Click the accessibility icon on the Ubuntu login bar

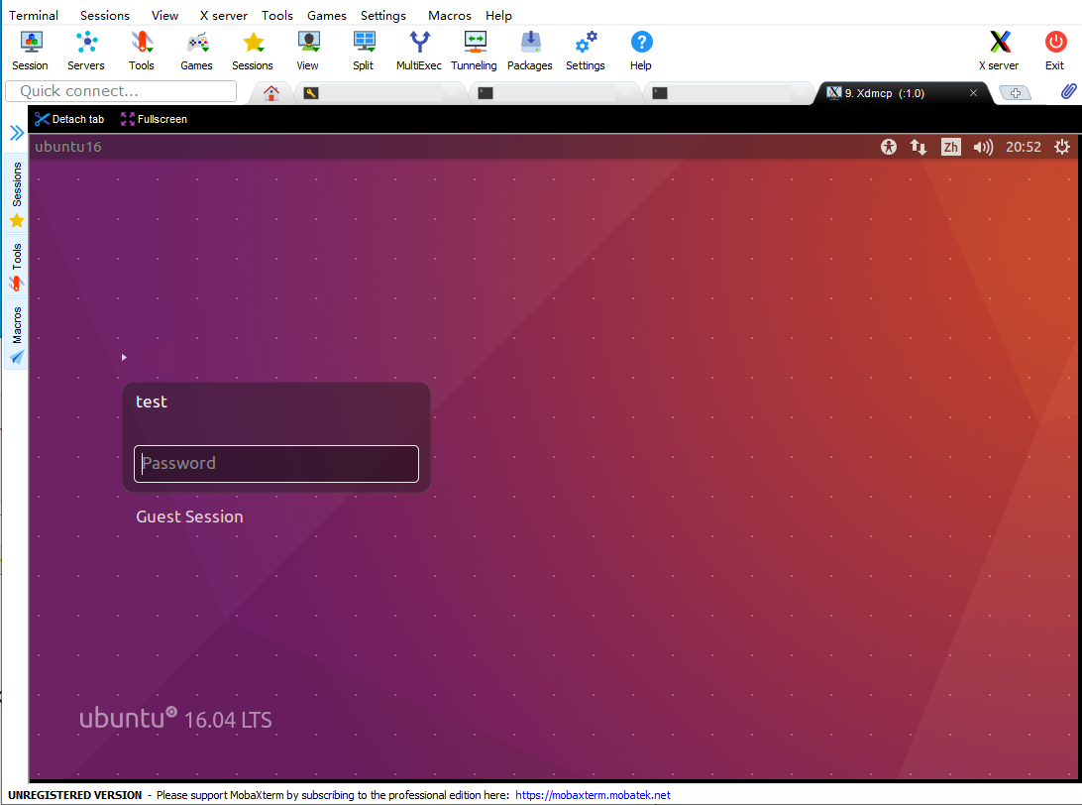[x=888, y=146]
